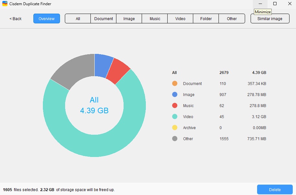Viewport: 296px width, 195px height.
Task: Switch to the Overview tab
Action: 46,18
